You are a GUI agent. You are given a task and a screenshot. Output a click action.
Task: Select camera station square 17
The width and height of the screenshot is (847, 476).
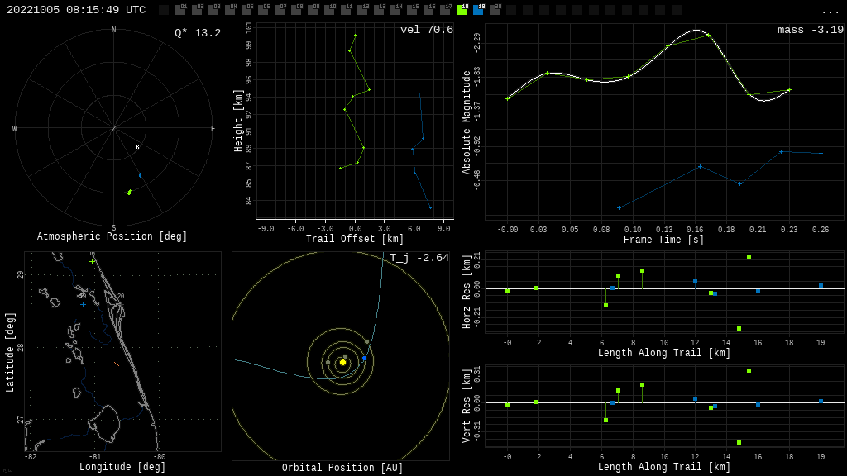445,10
